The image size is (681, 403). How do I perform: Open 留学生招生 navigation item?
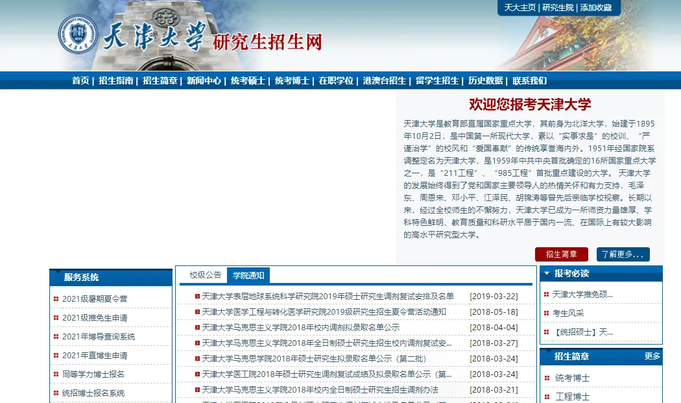437,81
